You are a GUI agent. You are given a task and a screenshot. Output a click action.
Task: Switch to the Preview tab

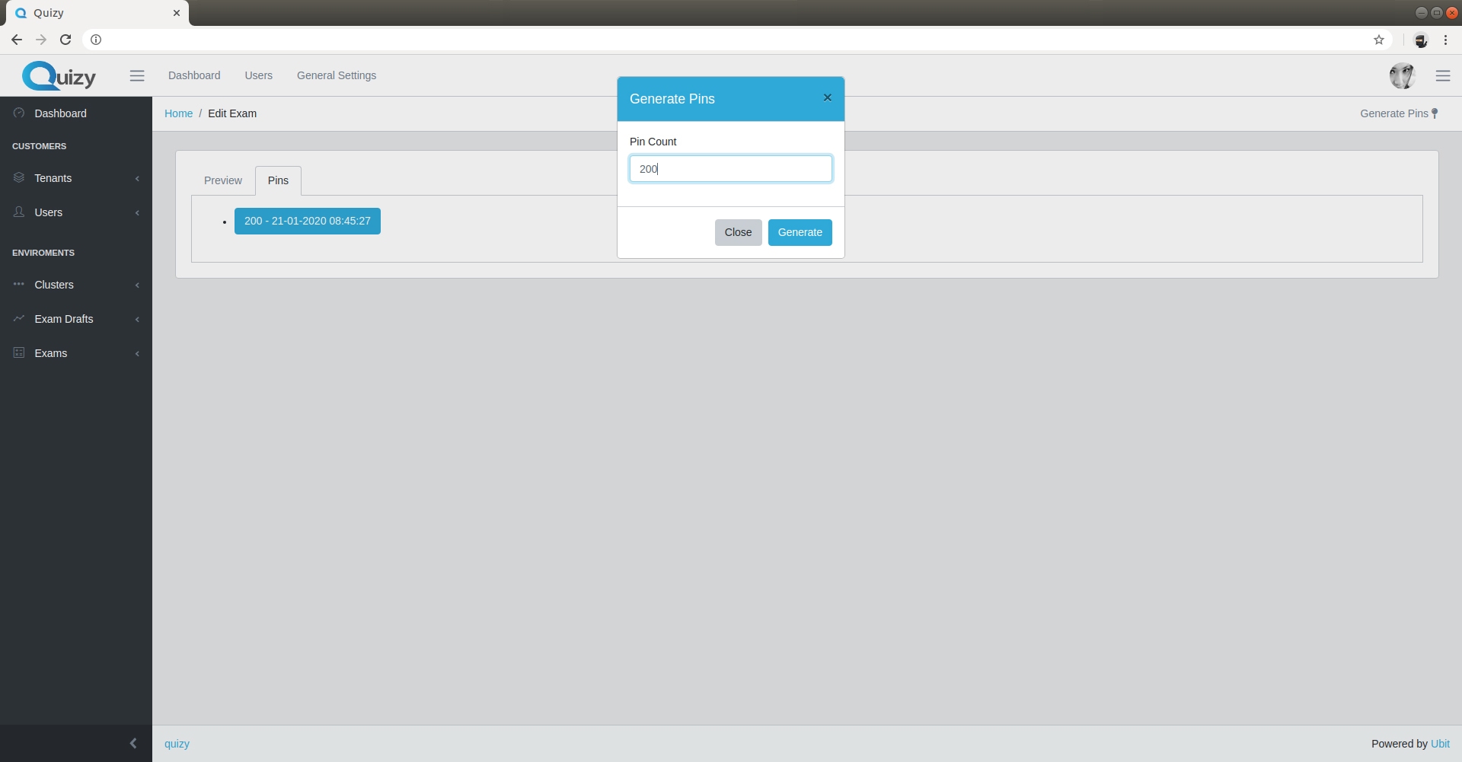[223, 180]
